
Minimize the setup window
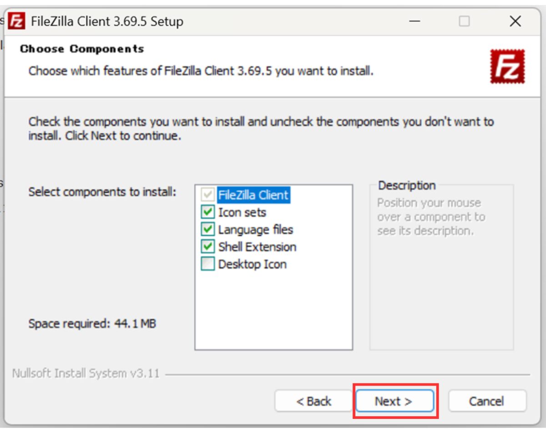pyautogui.click(x=414, y=21)
